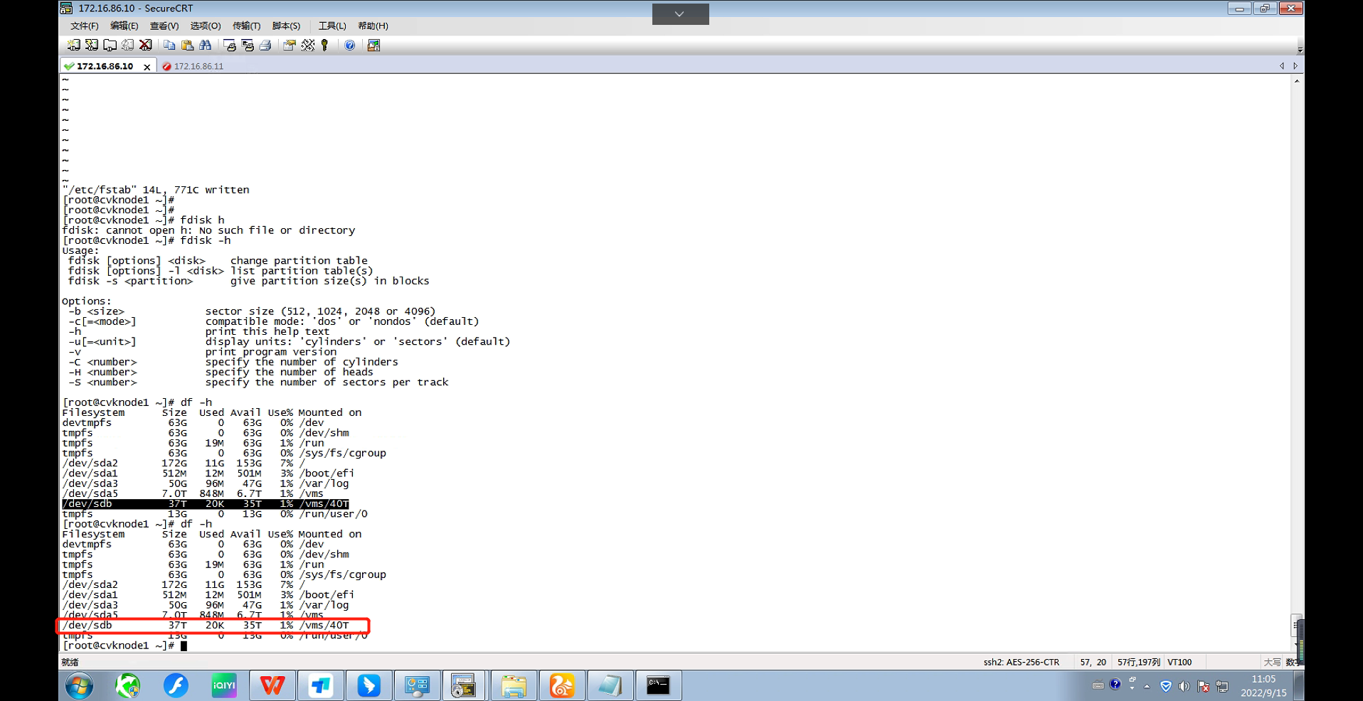This screenshot has height=701, width=1363.
Task: Click the toolbar overflow arrow at right end
Action: click(x=1300, y=50)
